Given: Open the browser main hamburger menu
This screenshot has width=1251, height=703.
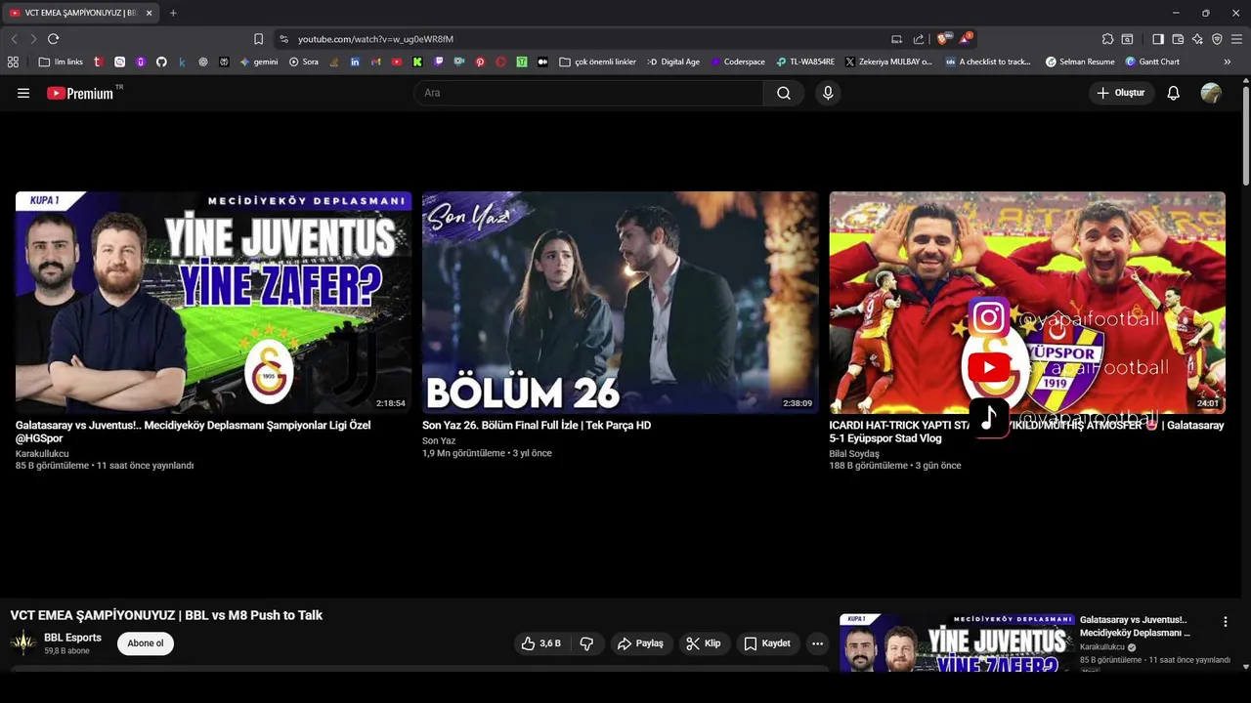Looking at the screenshot, I should pyautogui.click(x=1237, y=39).
